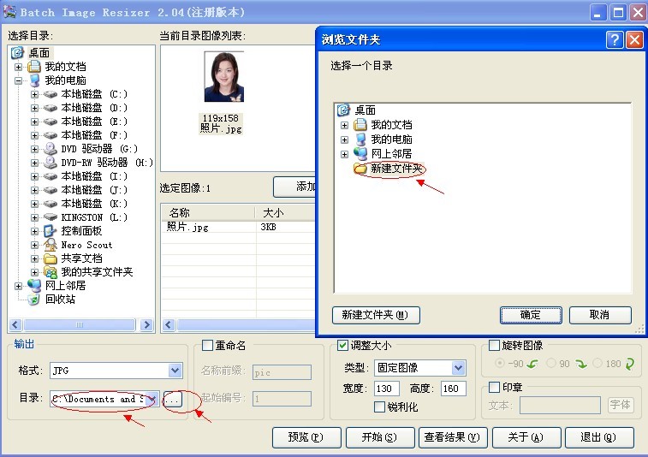
Task: Open the JPG format dropdown
Action: [x=175, y=371]
